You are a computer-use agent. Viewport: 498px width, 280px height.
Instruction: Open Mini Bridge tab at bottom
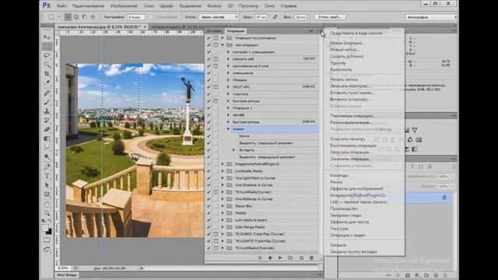tap(67, 275)
